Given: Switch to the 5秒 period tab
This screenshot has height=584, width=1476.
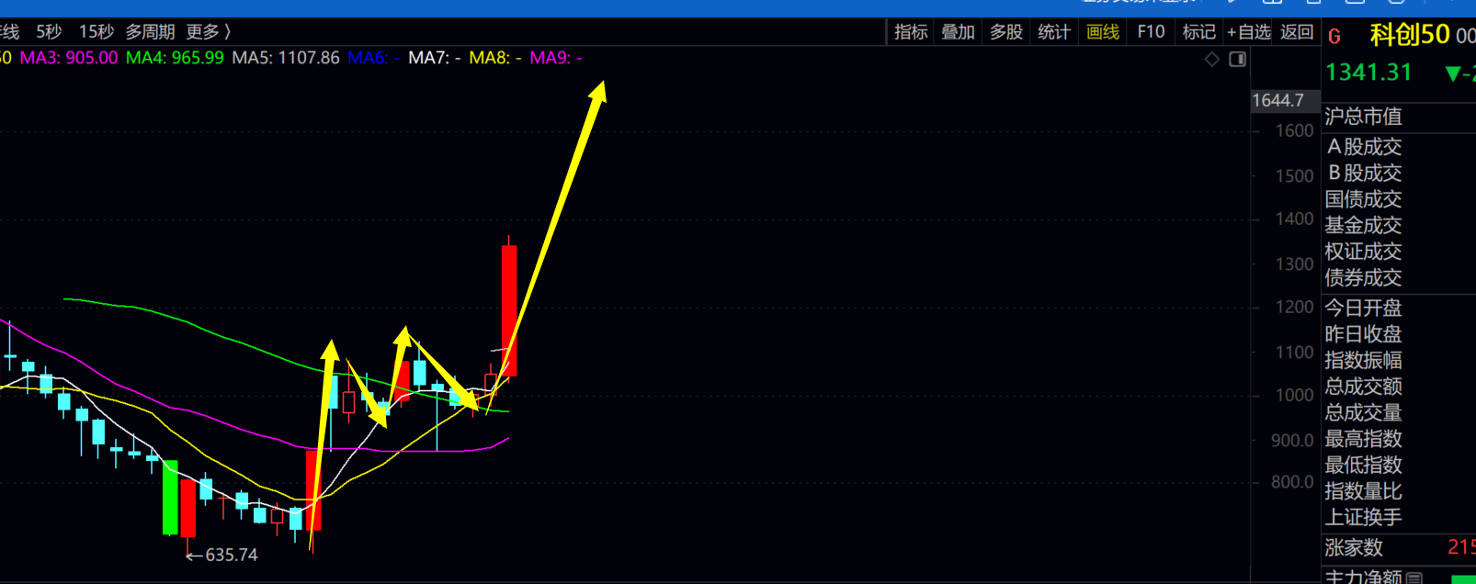Looking at the screenshot, I should pyautogui.click(x=49, y=32).
